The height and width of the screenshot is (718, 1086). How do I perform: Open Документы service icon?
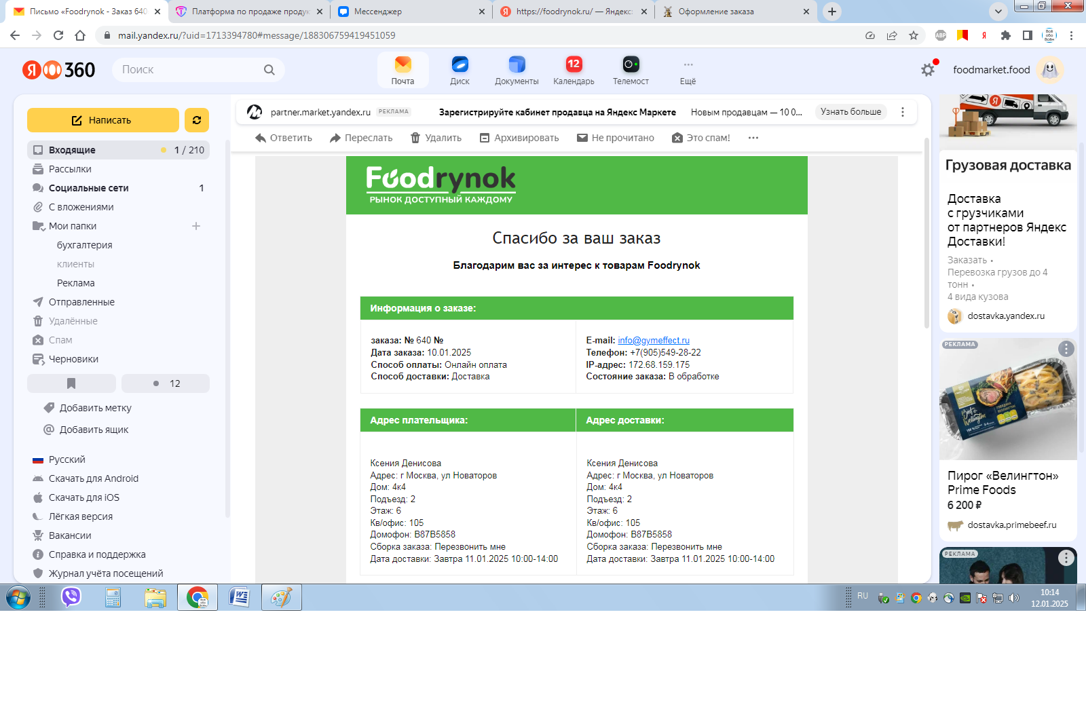[x=517, y=70]
